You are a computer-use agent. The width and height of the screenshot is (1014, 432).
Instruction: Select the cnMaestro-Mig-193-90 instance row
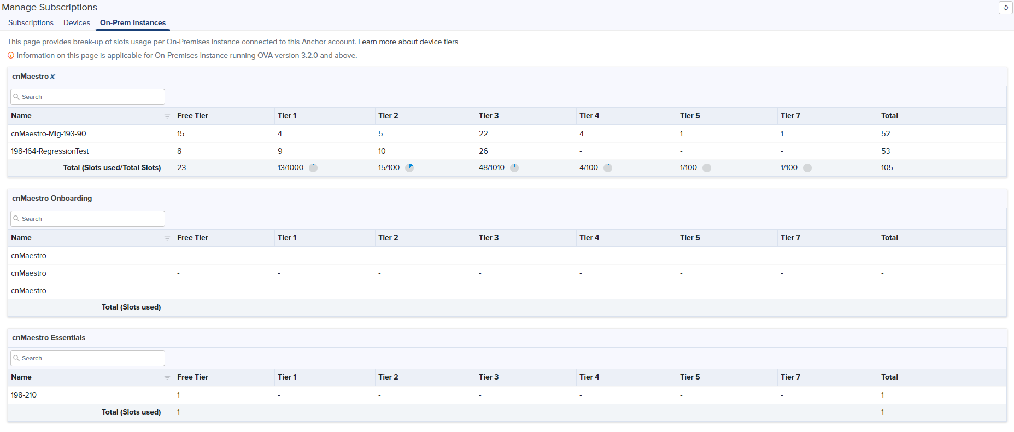[507, 133]
